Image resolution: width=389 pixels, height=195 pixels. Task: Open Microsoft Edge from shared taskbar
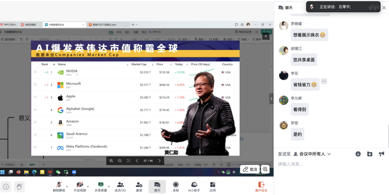pos(34,172)
